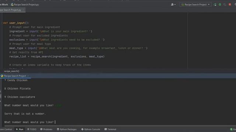The width and height of the screenshot is (236, 132).
Task: Click the Python Packages stack icon
Action: 58,129
